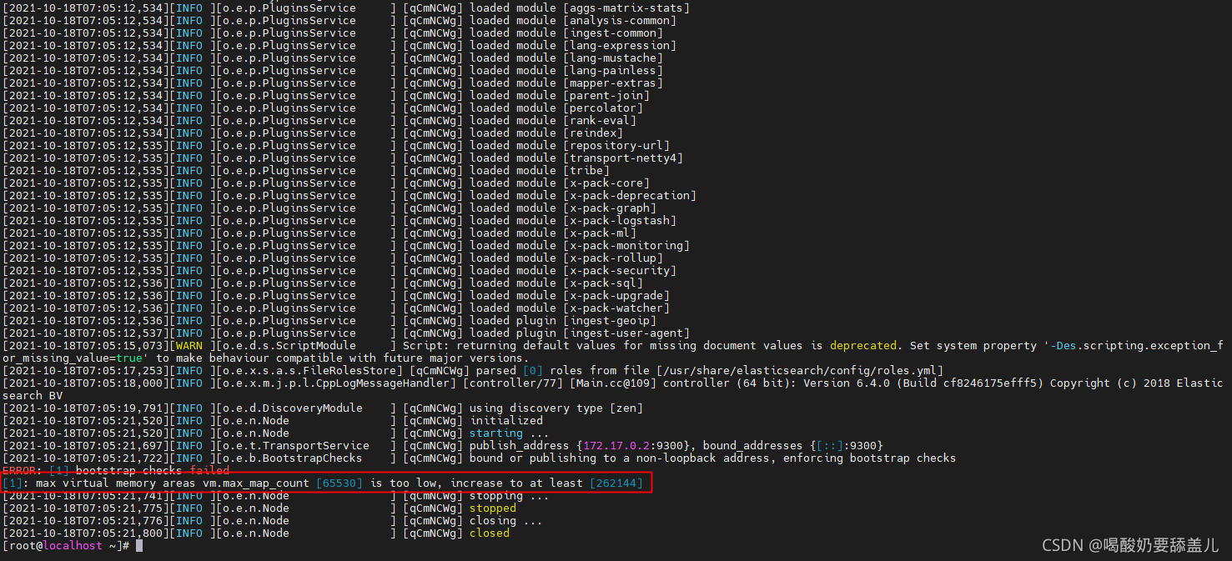Click the module name [lang-expression]

click(x=620, y=46)
